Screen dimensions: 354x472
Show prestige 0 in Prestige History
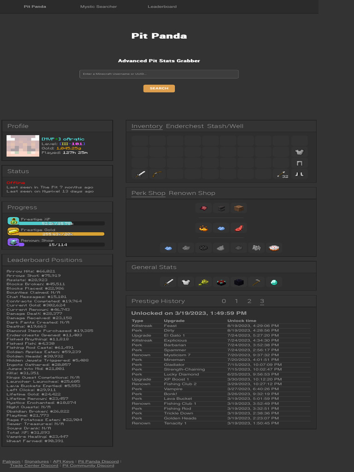[224, 301]
